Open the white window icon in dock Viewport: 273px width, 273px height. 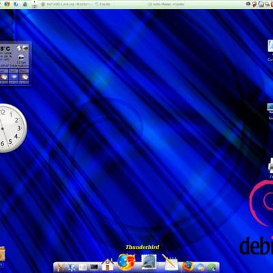tap(83, 267)
